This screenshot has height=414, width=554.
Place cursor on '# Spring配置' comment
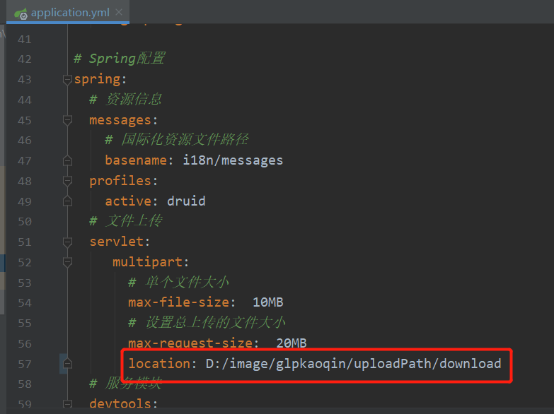[x=120, y=59]
